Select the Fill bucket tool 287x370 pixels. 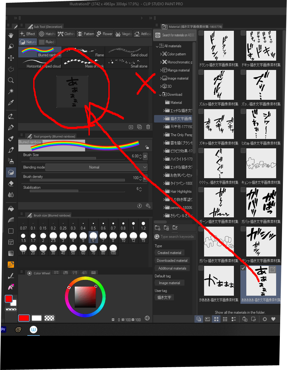[11, 209]
